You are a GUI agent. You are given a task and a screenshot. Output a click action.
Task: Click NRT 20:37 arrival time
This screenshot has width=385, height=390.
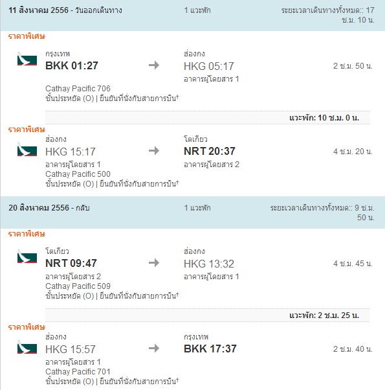click(x=210, y=151)
